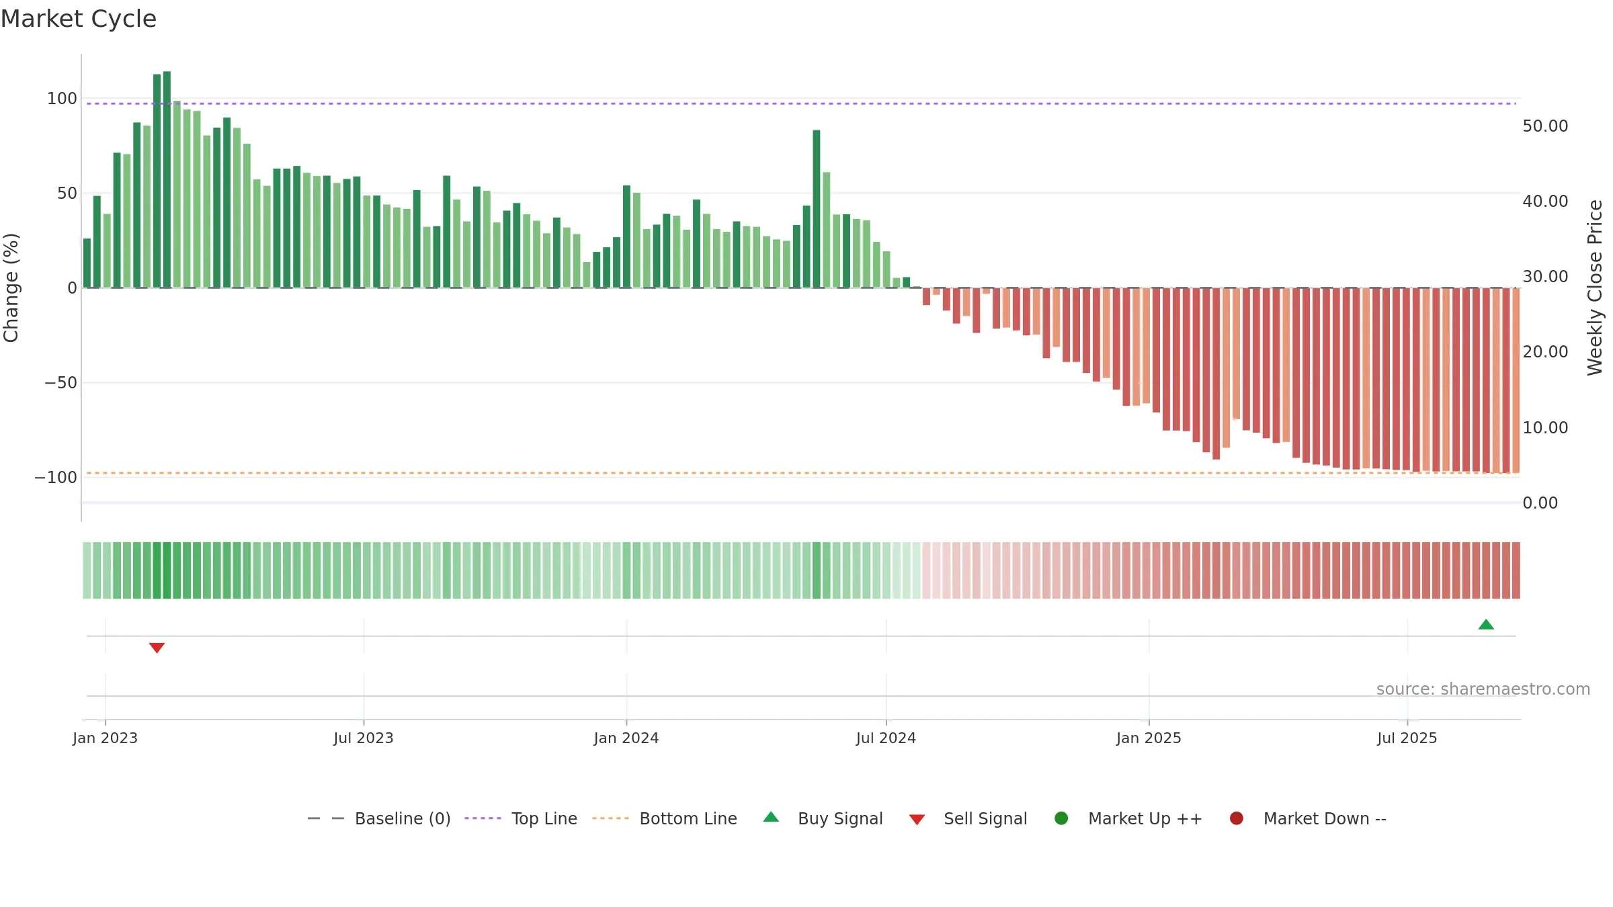
Task: Click the Jan 2023 axis label
Action: 105,738
